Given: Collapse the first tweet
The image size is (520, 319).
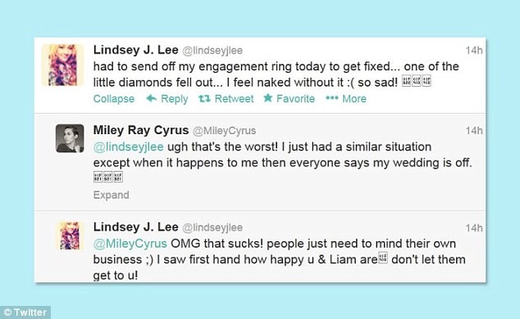Looking at the screenshot, I should (114, 98).
